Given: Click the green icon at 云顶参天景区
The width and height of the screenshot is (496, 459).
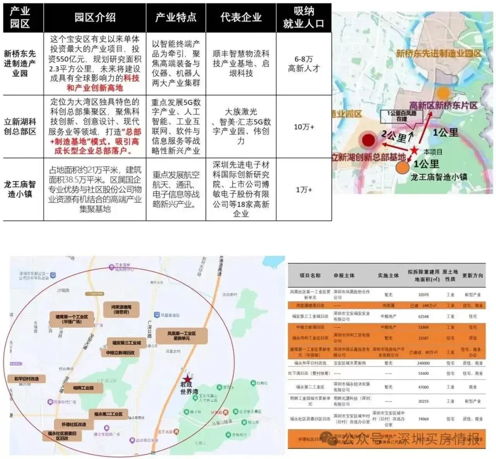Looking at the screenshot, I should coord(235,411).
